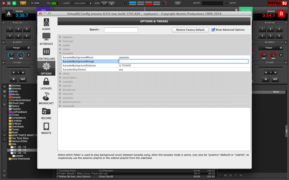Click the right deck loop IN button
The width and height of the screenshot is (289, 180).
coord(266,79)
